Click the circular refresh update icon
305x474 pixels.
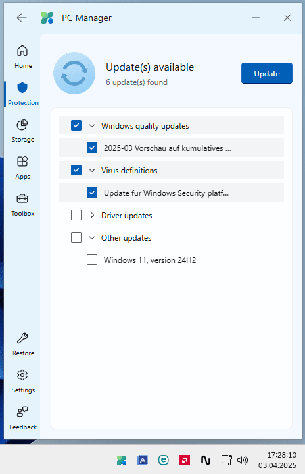74,73
